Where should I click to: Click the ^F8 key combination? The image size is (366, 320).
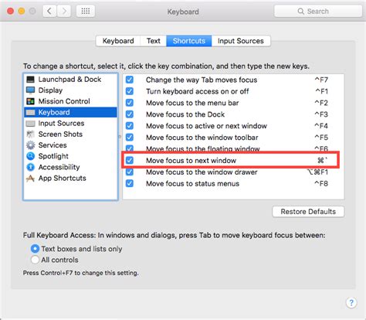pyautogui.click(x=321, y=183)
